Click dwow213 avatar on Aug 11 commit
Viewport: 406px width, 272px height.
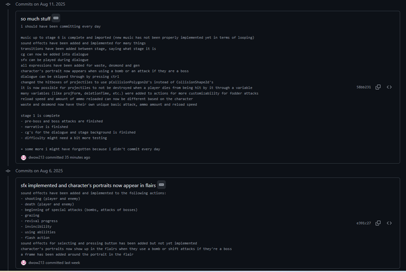point(24,157)
